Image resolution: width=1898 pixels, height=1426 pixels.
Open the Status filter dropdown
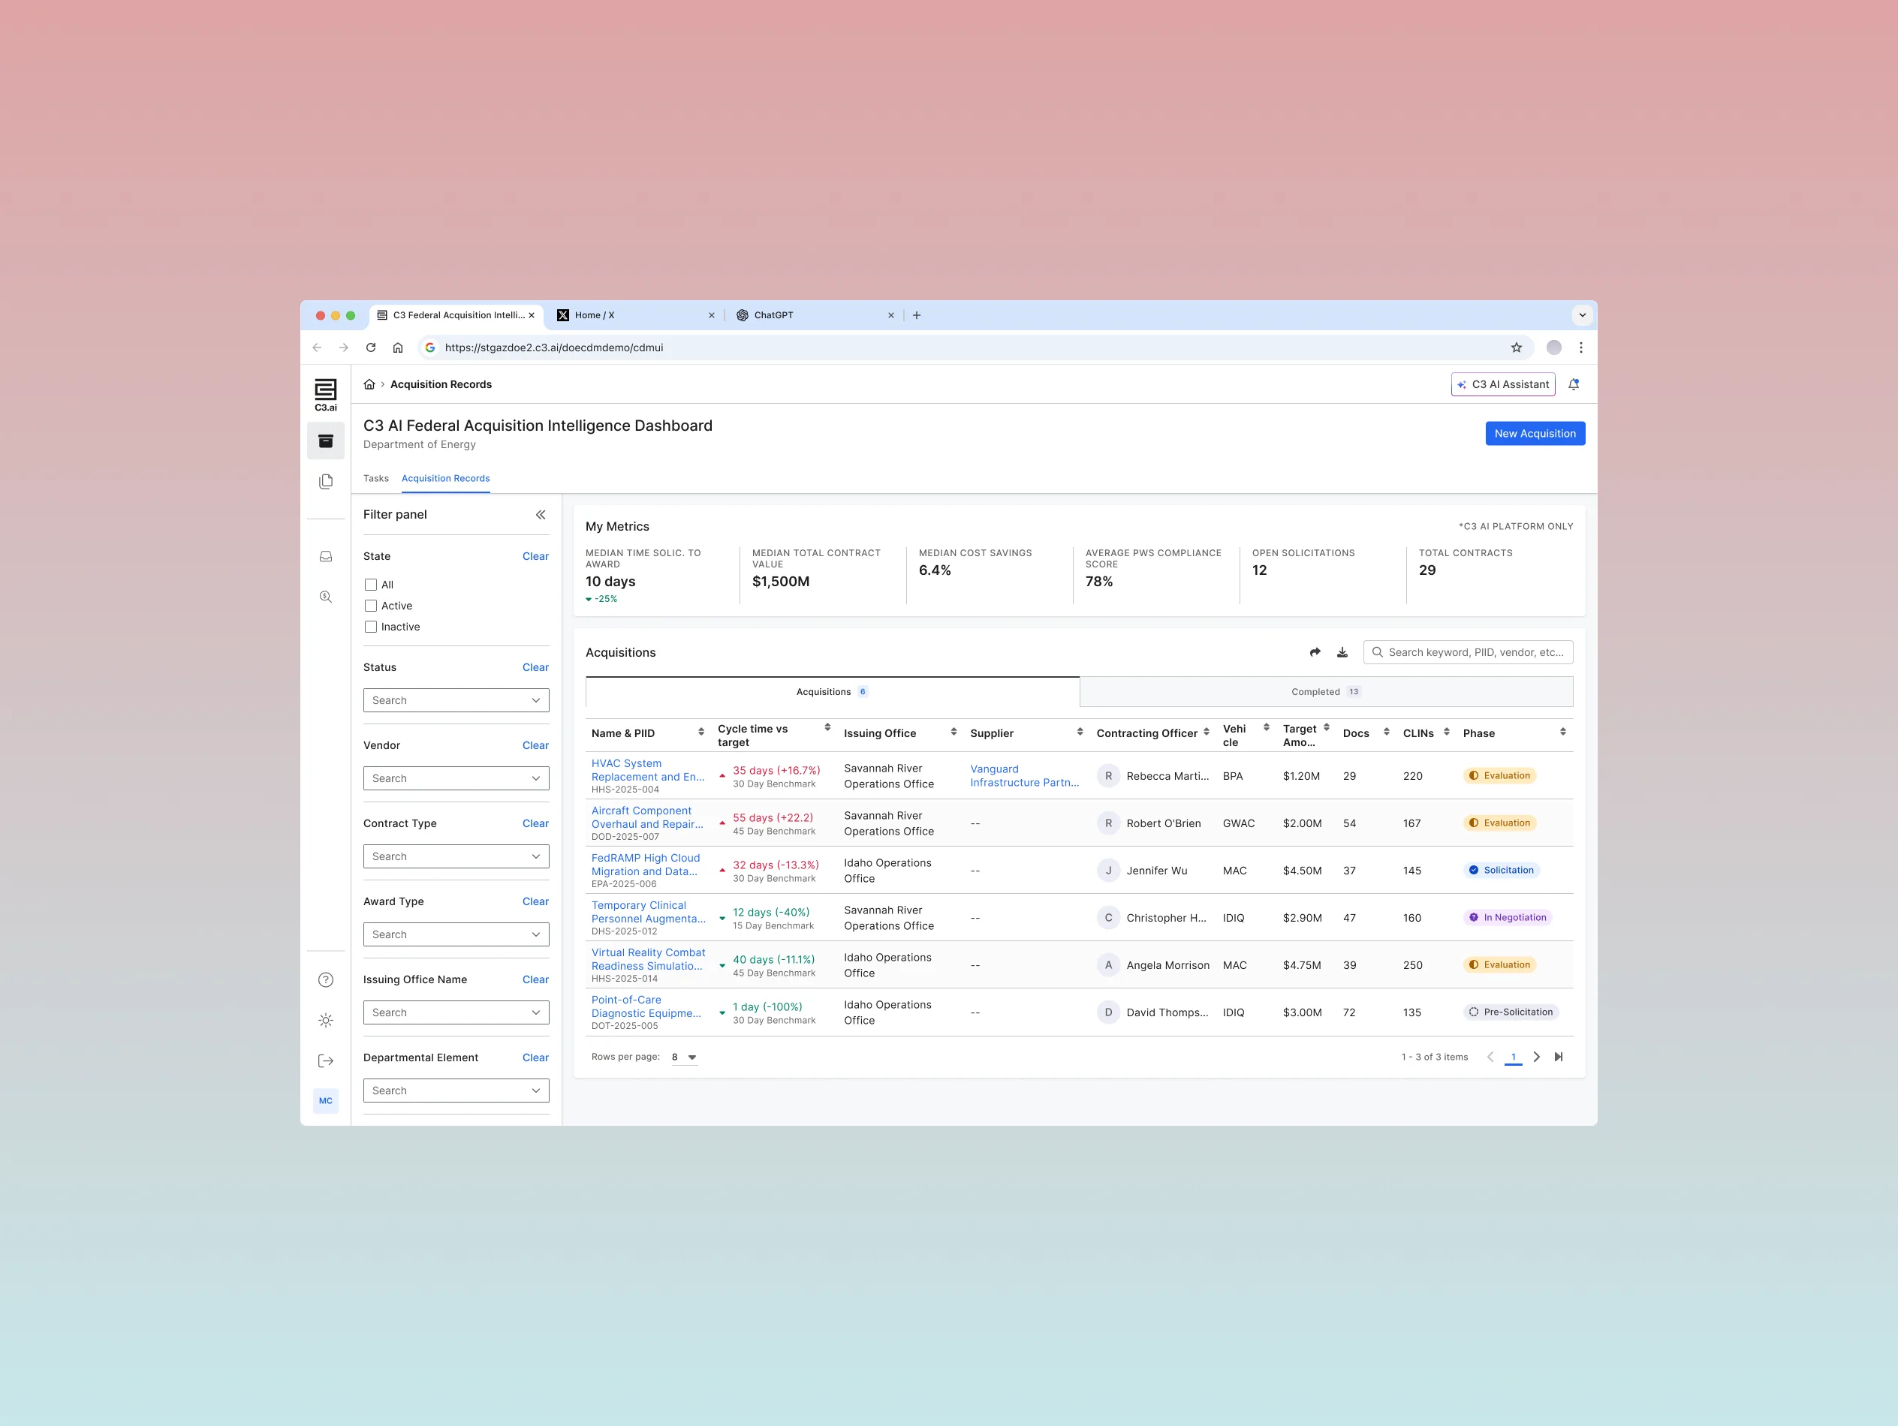point(456,700)
